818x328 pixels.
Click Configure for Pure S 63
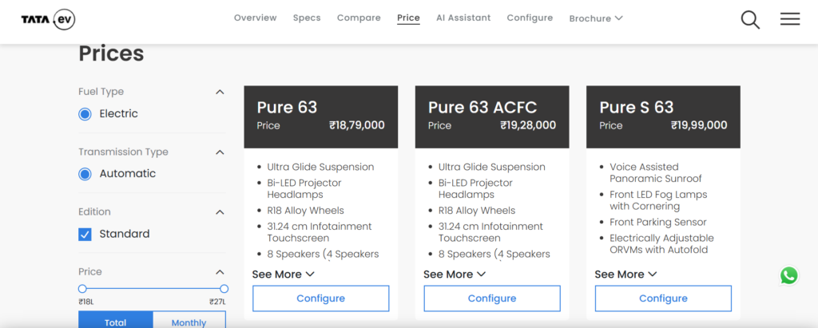point(663,298)
